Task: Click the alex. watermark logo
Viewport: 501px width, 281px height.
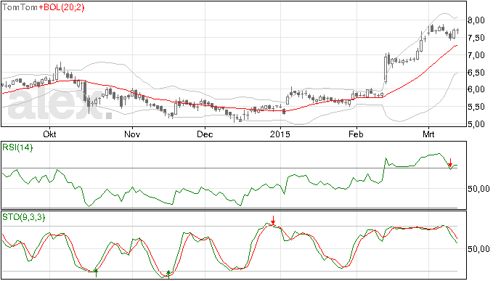Action: [60, 104]
